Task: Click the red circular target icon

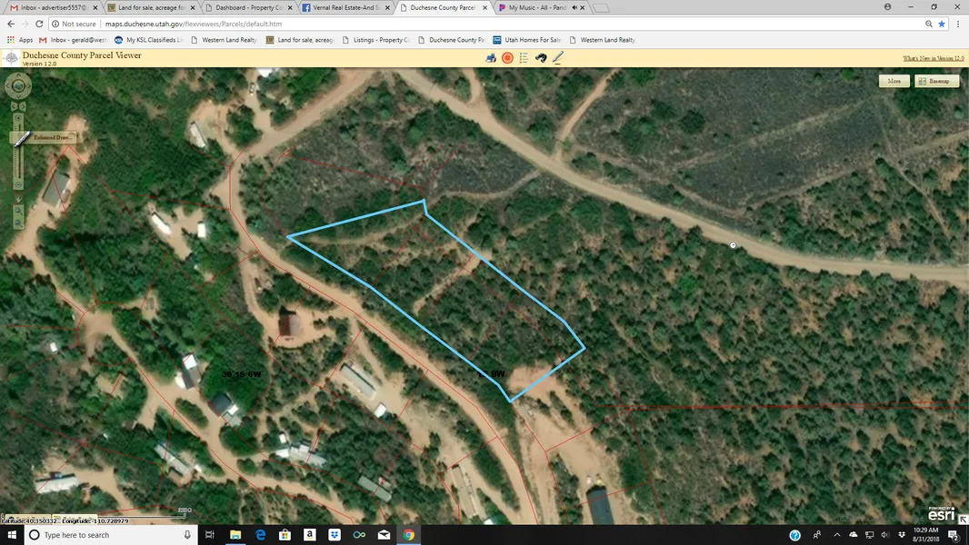Action: coord(507,58)
